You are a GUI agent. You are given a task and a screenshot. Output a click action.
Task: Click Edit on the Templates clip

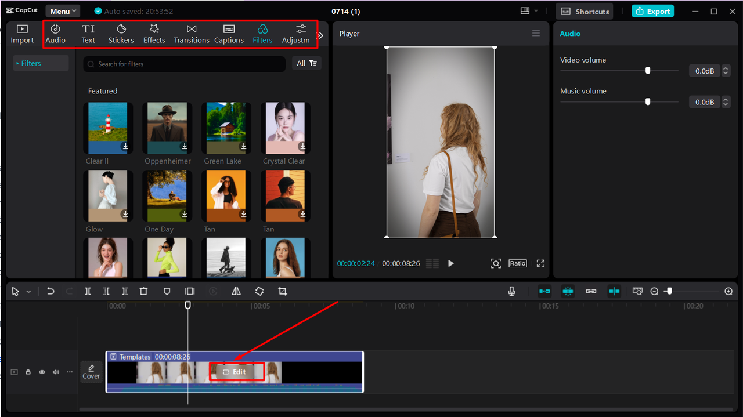coord(235,372)
